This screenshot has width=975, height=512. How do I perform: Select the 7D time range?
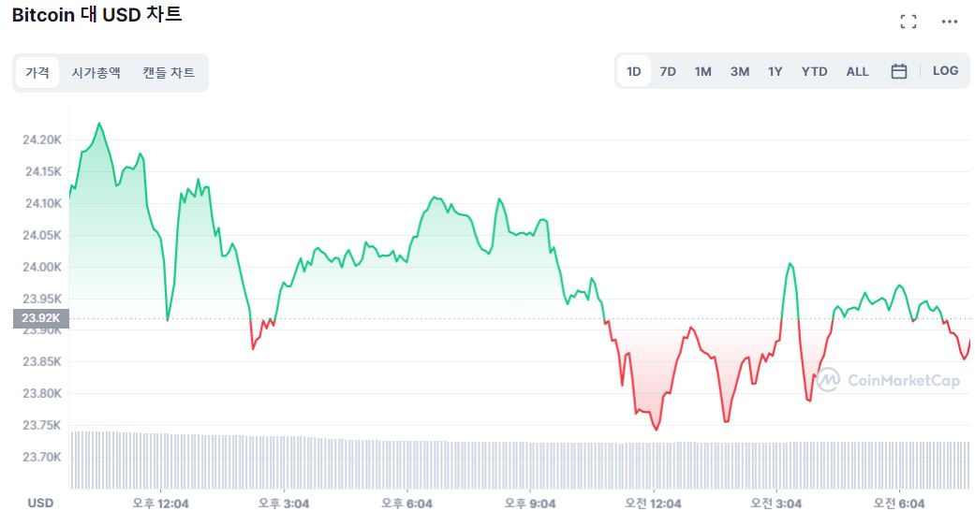668,71
